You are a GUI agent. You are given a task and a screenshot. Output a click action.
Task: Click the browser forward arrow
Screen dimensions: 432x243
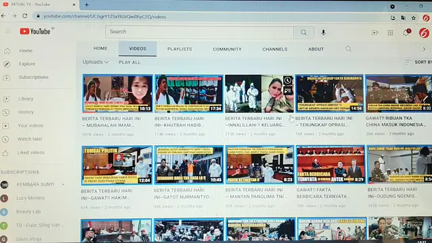(13, 16)
